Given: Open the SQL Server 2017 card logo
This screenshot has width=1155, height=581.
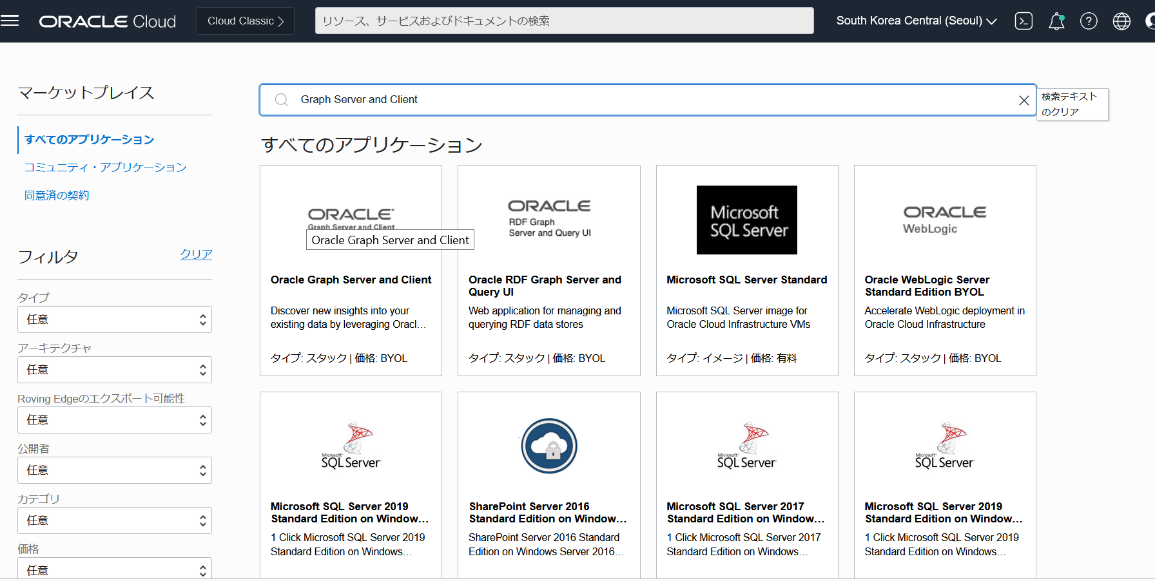Looking at the screenshot, I should tap(747, 446).
